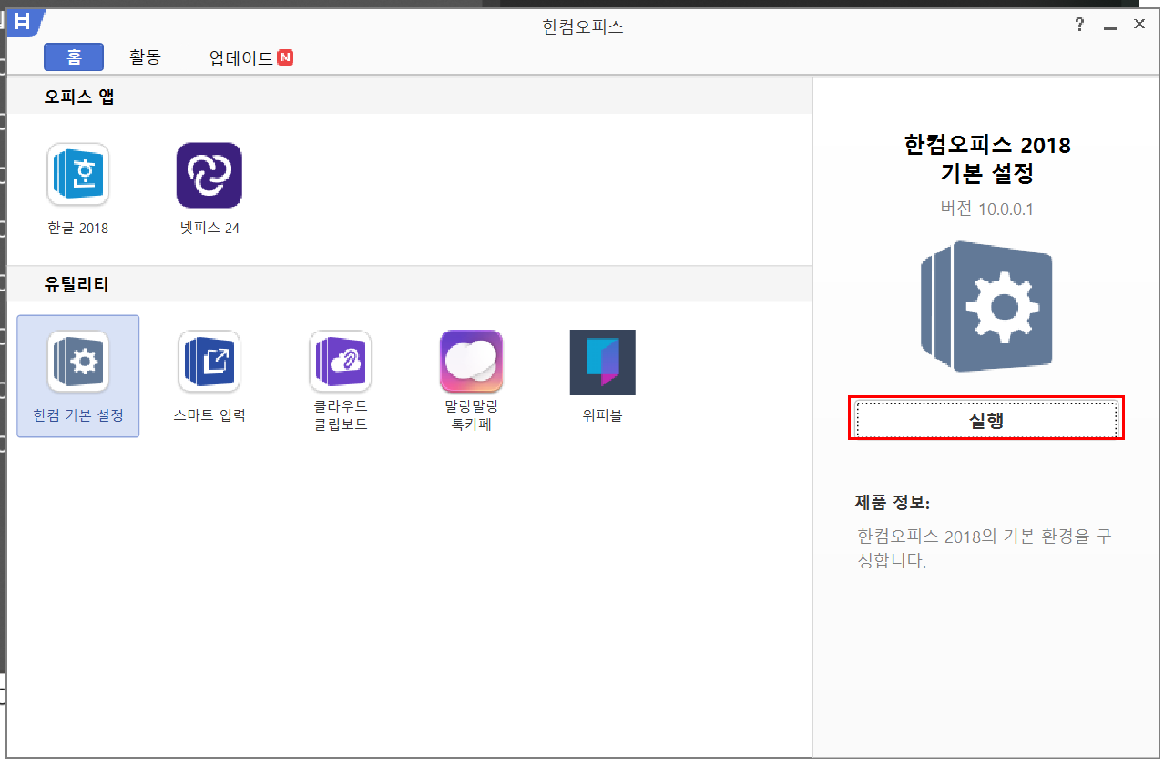Open the 위퍼블 utility icon
1164x767 pixels.
(x=602, y=362)
